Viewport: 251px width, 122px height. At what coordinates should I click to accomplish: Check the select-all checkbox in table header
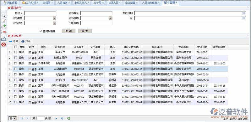pos(15,47)
